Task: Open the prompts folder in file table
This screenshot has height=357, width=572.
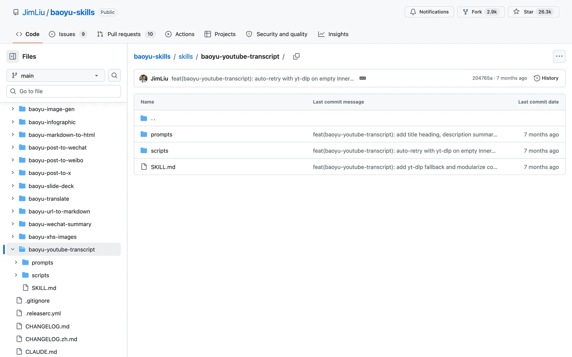Action: (x=161, y=135)
